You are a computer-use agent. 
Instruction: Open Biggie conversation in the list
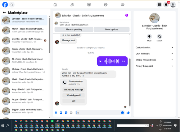point(24,111)
